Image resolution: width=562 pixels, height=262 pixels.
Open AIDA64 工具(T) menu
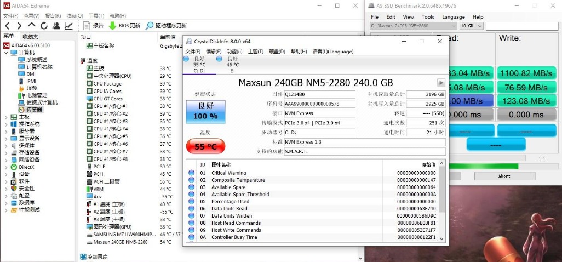tap(96, 16)
